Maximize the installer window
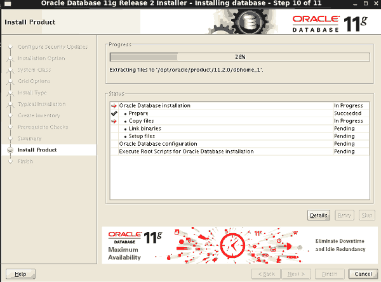Screen dimensions: 381x282 pyautogui.click(x=366, y=3)
